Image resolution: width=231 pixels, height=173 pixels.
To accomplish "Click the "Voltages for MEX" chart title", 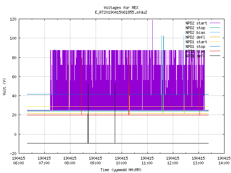I will click(x=121, y=8).
